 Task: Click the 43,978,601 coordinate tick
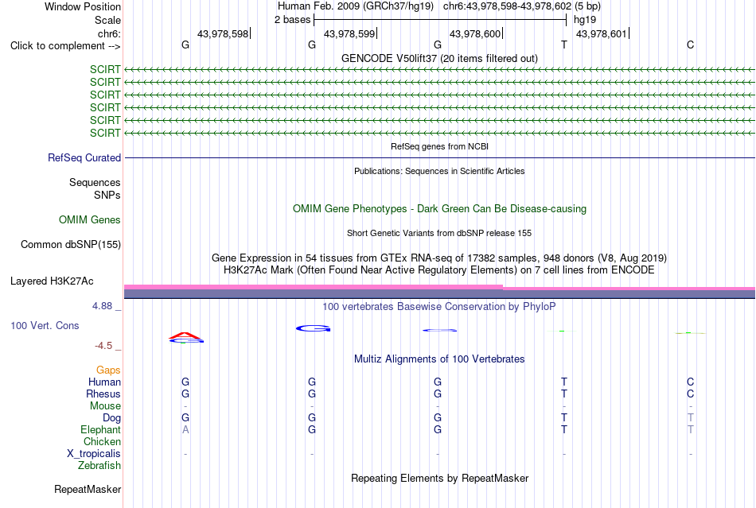(x=602, y=33)
